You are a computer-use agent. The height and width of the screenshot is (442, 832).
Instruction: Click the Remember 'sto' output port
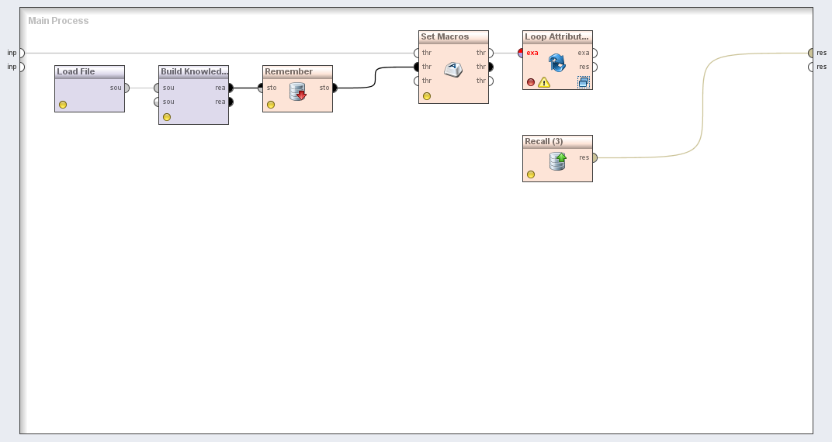(335, 88)
